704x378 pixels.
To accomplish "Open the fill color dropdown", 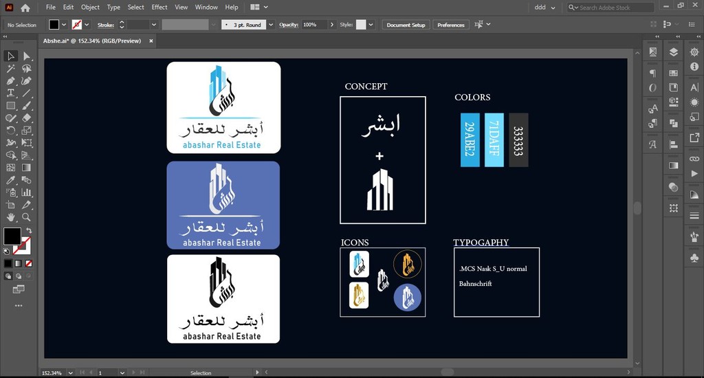I will [x=64, y=25].
